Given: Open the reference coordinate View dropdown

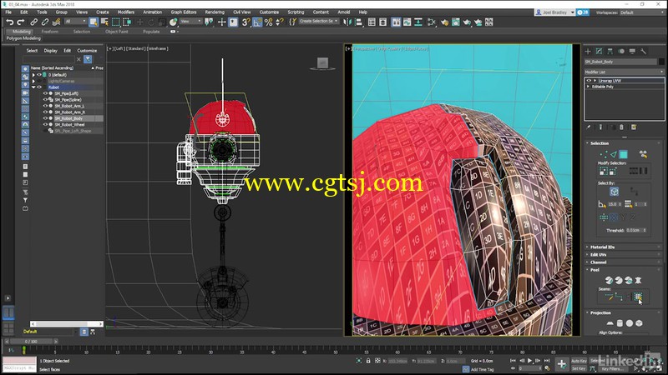Looking at the screenshot, I should [190, 22].
